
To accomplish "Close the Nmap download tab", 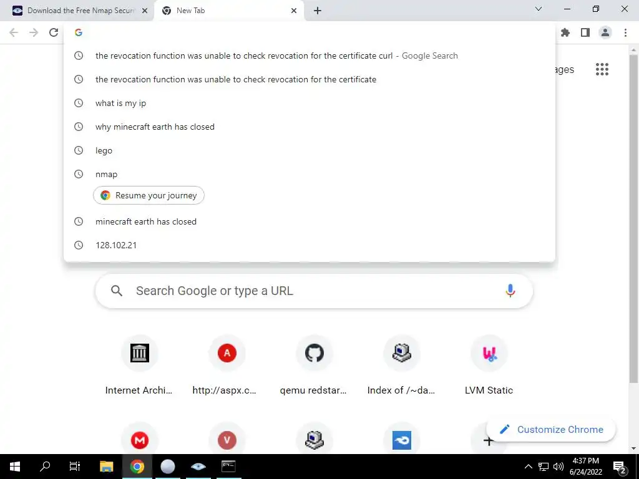I will (x=145, y=11).
